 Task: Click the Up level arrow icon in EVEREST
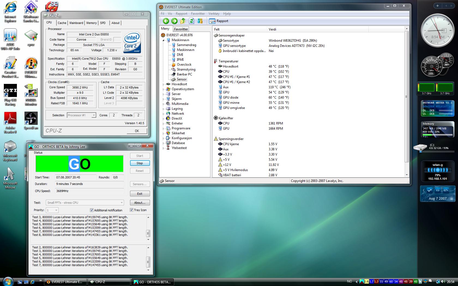[x=183, y=21]
